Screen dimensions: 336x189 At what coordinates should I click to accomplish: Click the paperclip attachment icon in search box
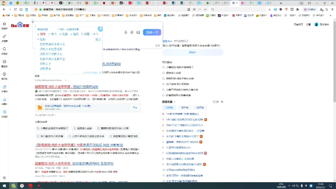[132, 32]
